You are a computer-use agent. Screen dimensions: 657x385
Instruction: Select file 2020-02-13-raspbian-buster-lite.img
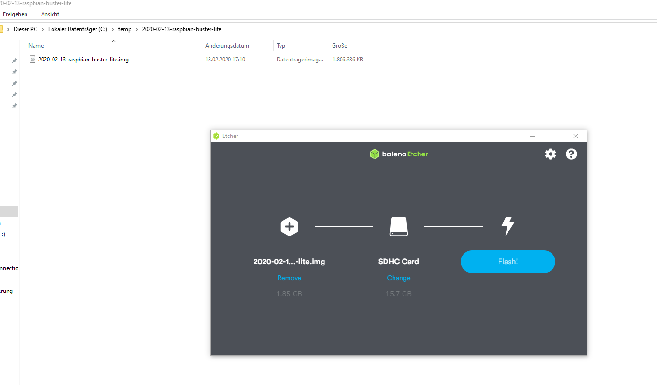pyautogui.click(x=84, y=60)
